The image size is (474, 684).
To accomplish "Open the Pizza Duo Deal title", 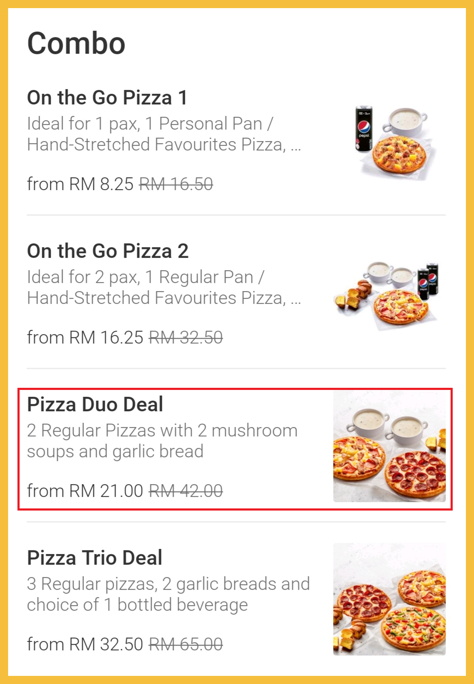I will pos(95,404).
